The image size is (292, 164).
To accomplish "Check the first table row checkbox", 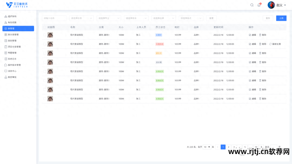I will 45,35.
